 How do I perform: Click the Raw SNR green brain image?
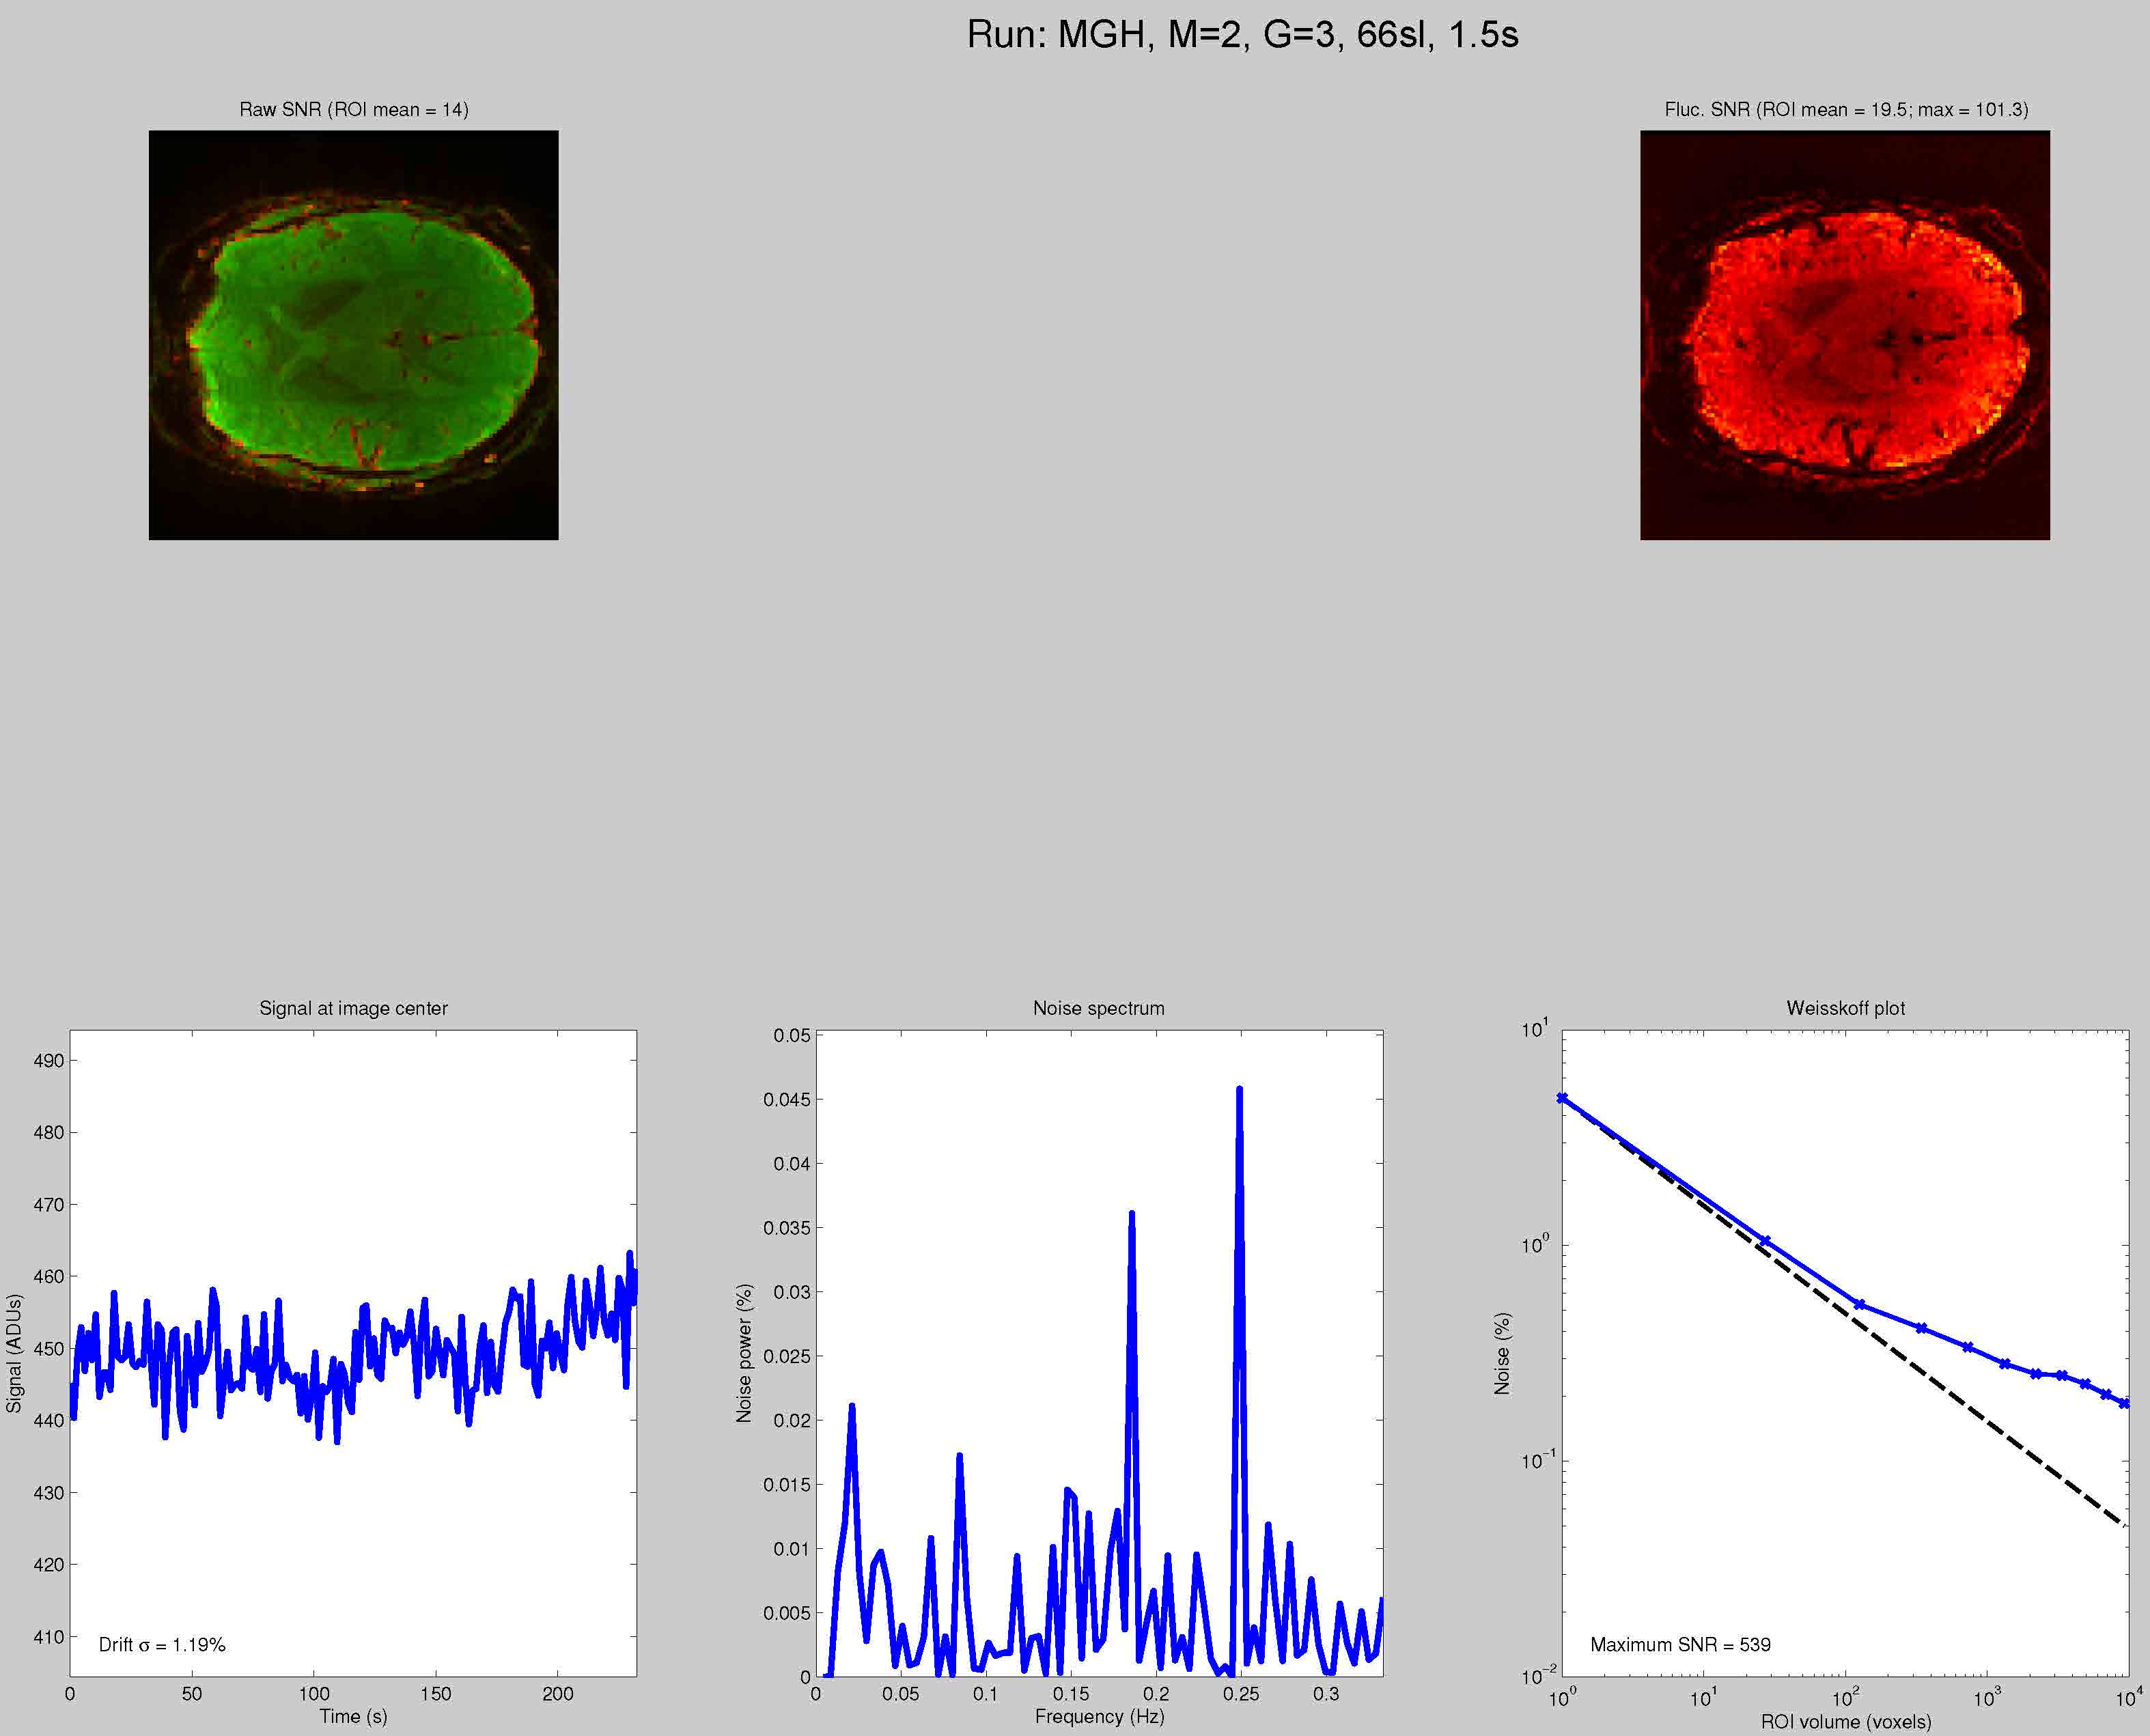point(353,335)
